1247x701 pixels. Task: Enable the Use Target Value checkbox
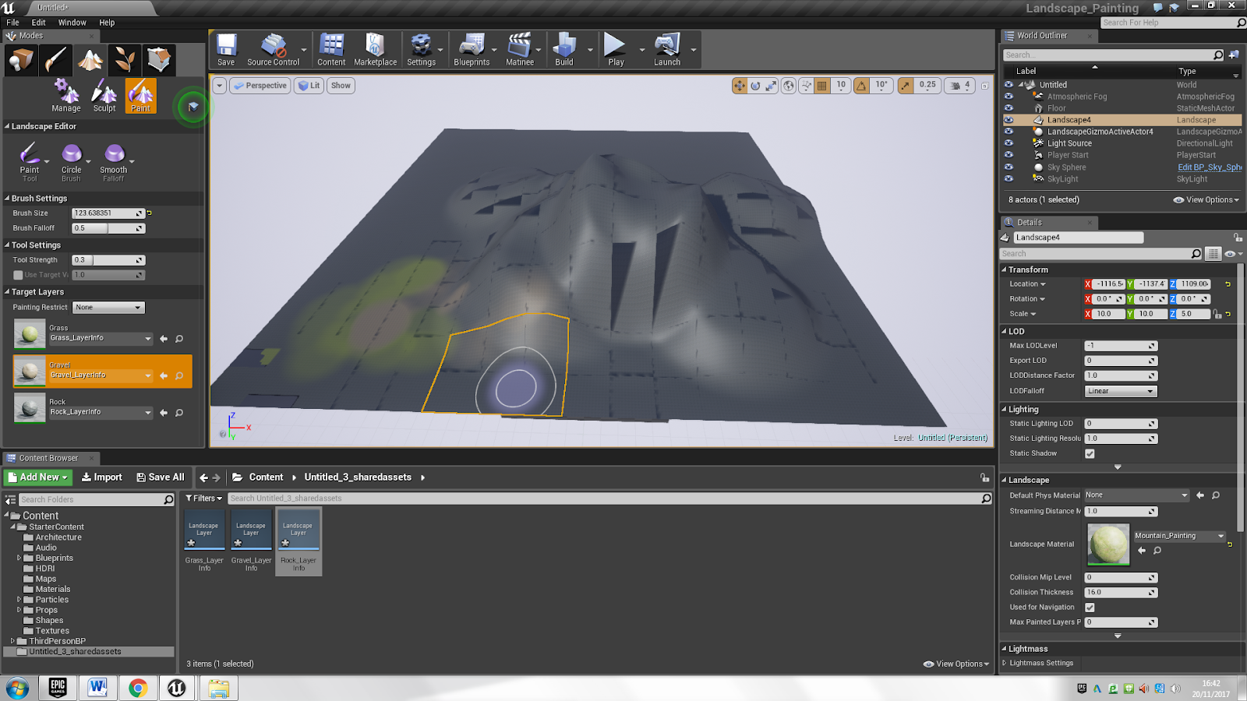point(18,275)
